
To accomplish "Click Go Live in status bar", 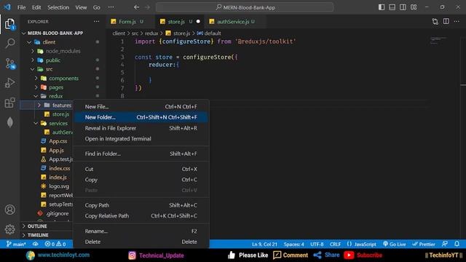I will tap(395, 245).
